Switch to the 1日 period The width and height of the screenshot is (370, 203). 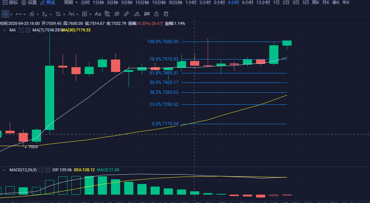tap(276, 3)
